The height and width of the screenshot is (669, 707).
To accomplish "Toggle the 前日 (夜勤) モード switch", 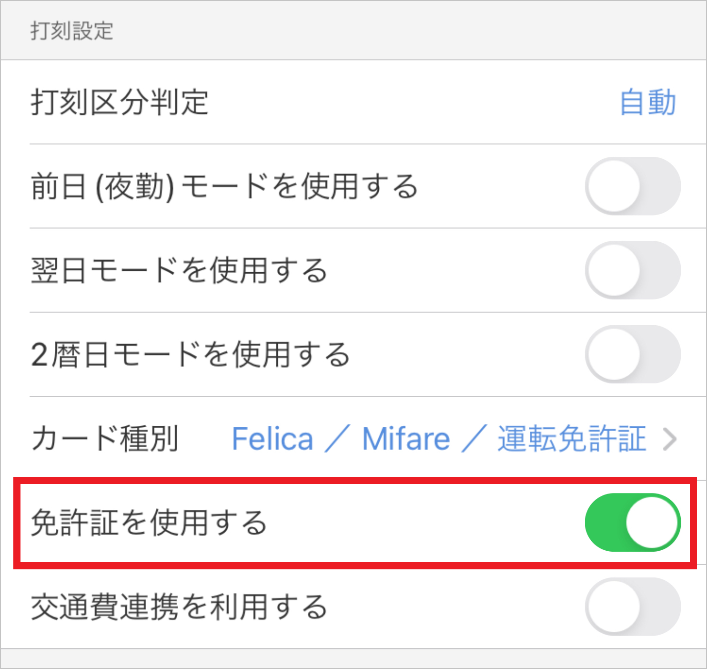I will coord(633,186).
